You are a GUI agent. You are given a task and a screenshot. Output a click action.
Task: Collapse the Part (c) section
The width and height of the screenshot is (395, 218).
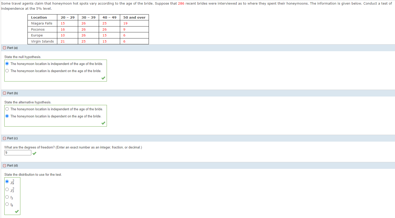(x=5, y=138)
